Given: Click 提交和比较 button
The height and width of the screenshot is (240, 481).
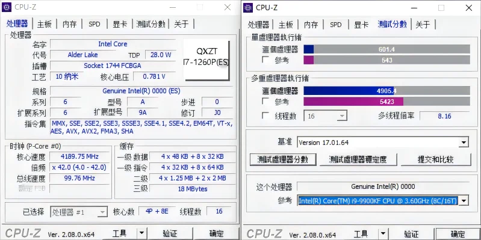Looking at the screenshot, I should tap(436, 159).
